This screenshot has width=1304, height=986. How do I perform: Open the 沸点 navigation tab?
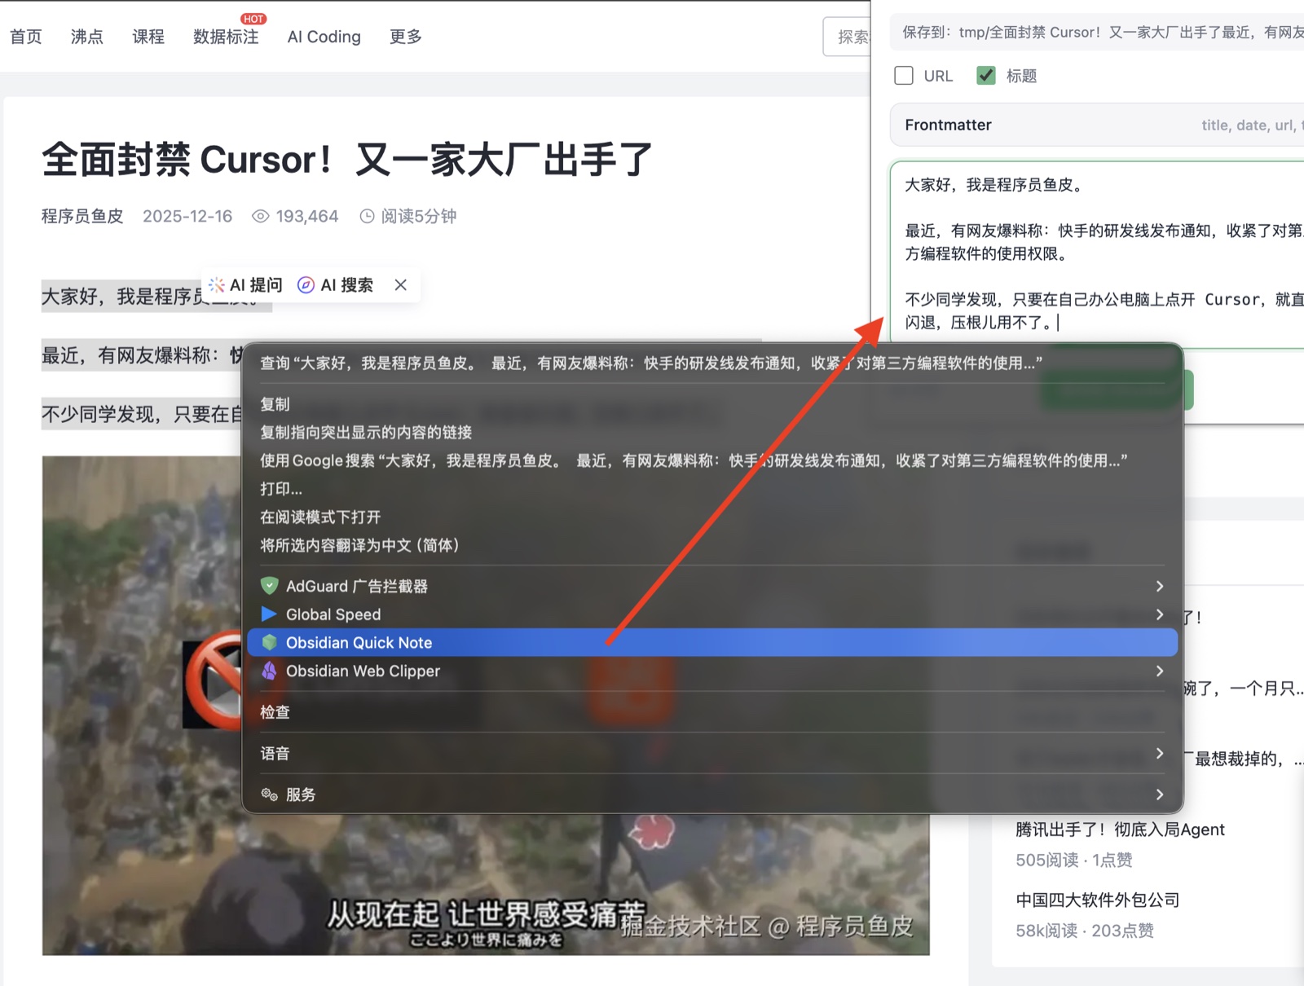[87, 37]
